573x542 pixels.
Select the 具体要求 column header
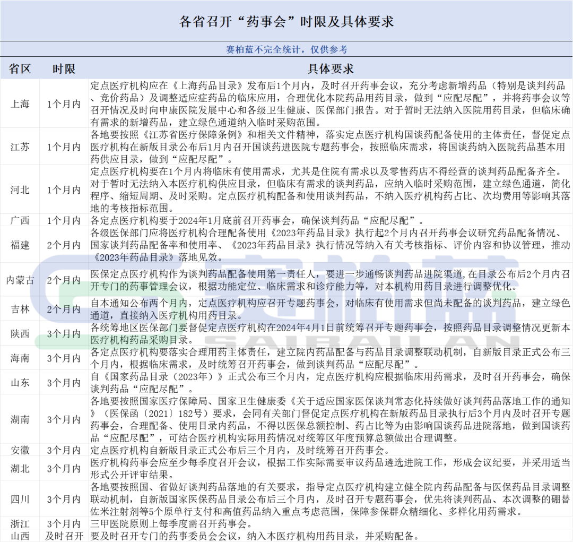[331, 69]
